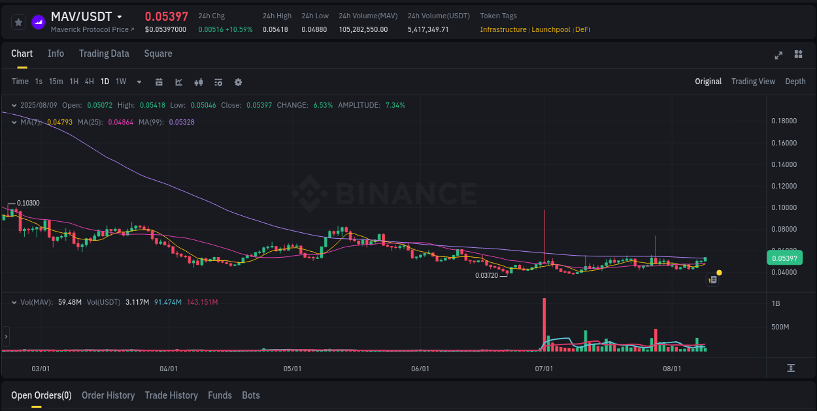The image size is (817, 411).
Task: Click the green current price label 0.05397
Action: (x=787, y=258)
